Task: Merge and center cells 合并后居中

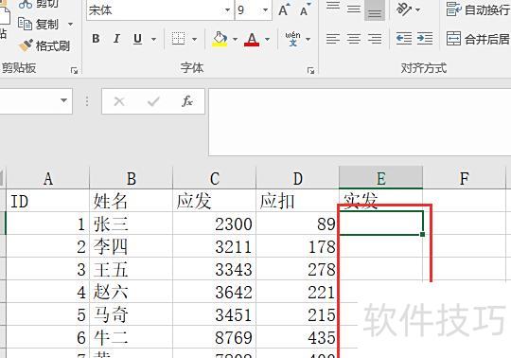Action: point(478,39)
